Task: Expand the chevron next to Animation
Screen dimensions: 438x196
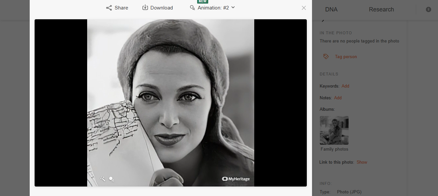Action: click(233, 8)
